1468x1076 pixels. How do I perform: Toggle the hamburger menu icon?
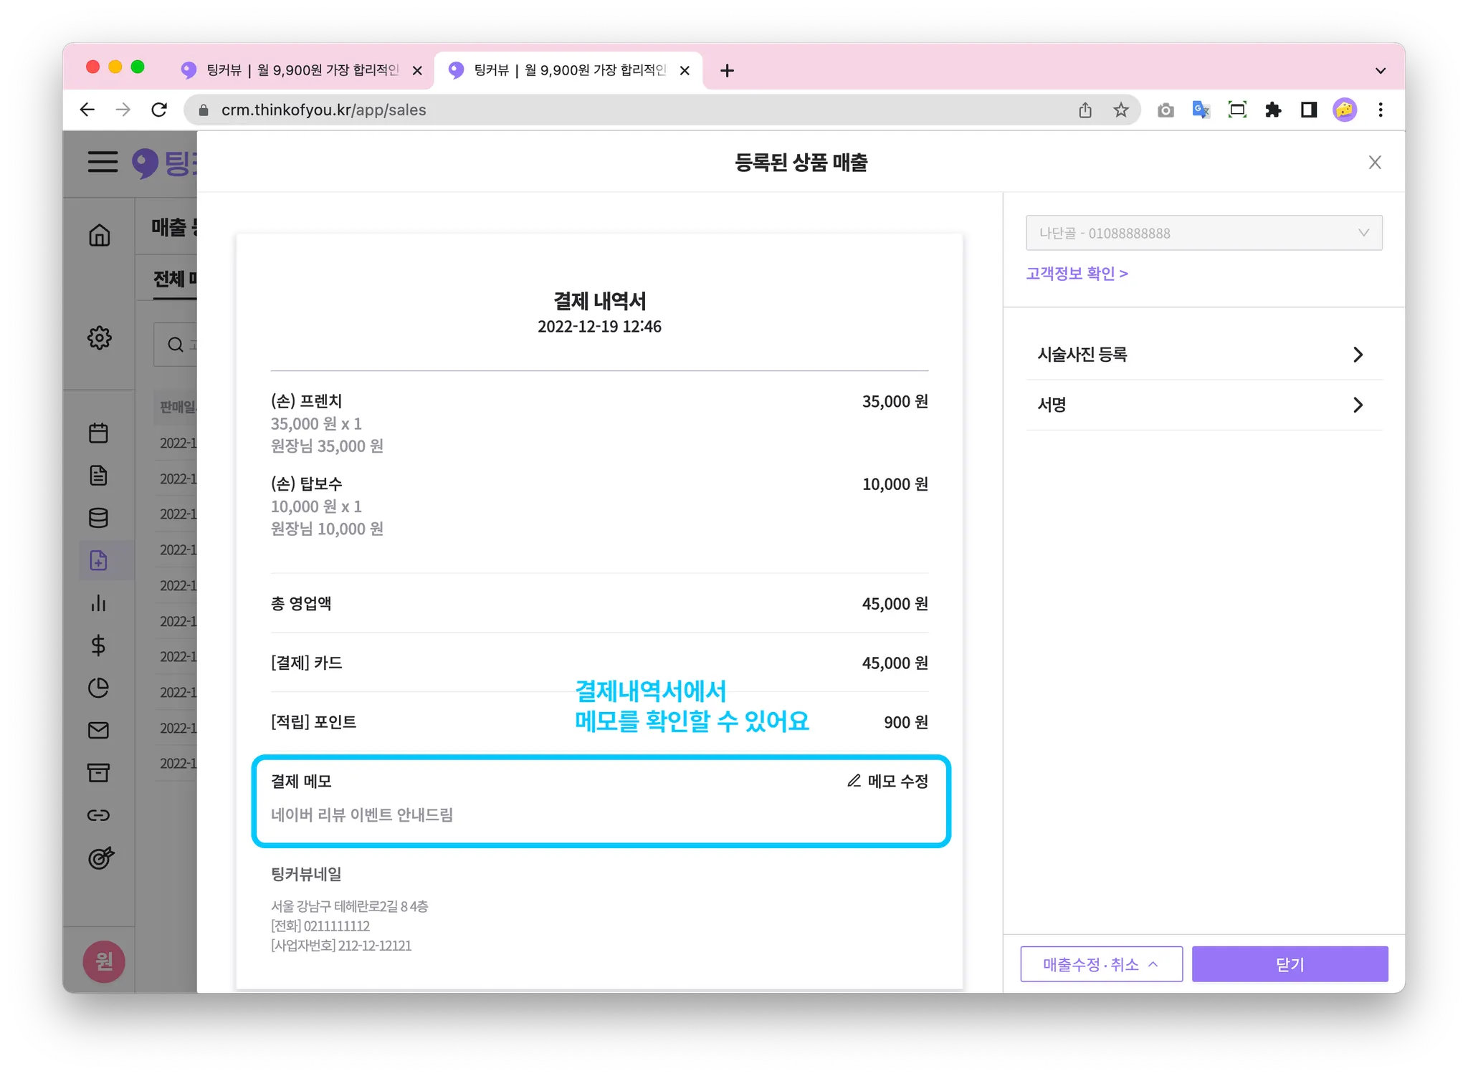[x=103, y=162]
